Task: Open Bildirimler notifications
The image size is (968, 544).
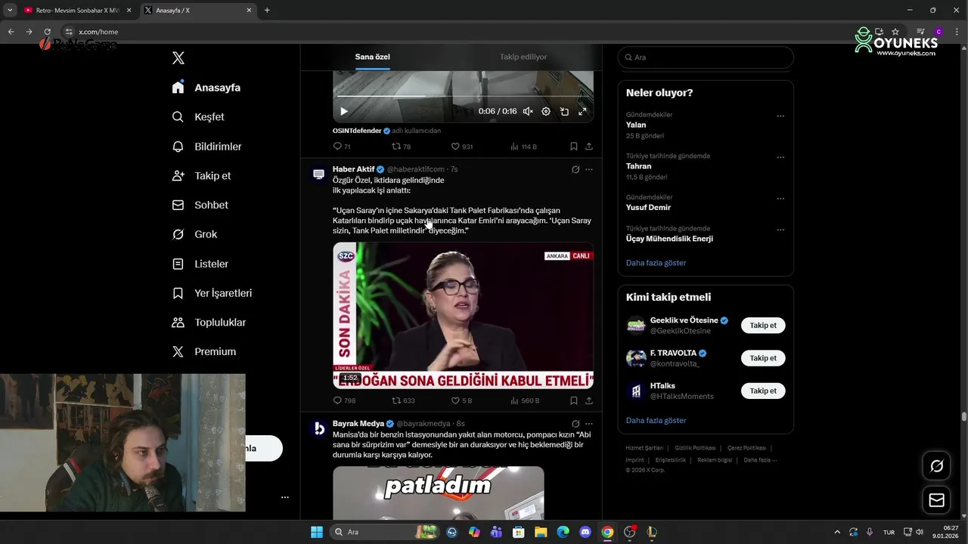Action: pos(207,147)
